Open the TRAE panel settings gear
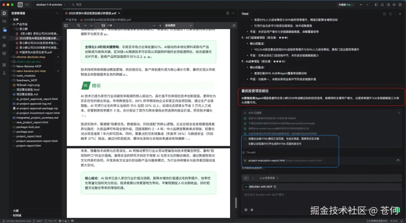The height and width of the screenshot is (223, 406). 385,14
